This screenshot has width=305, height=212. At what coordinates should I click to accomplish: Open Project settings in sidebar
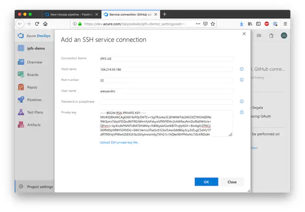tap(40, 187)
